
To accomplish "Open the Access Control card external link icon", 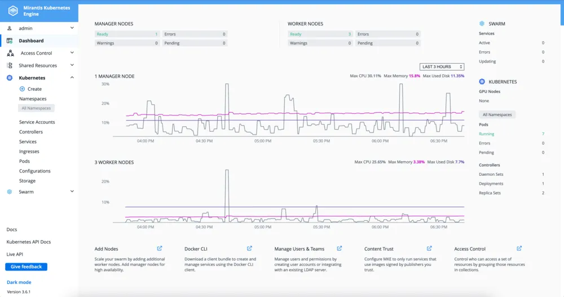I will [519, 249].
